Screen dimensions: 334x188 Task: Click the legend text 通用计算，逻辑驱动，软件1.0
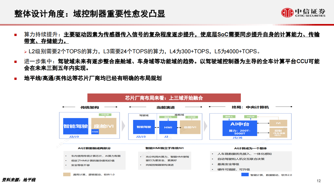94,175
